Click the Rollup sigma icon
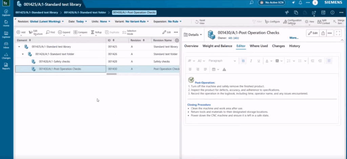This screenshot has height=159, width=347. (92, 32)
